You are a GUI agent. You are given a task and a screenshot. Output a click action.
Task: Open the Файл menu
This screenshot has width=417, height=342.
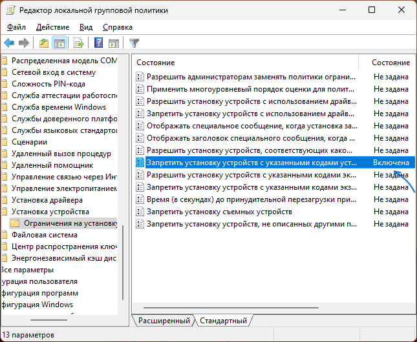point(16,27)
